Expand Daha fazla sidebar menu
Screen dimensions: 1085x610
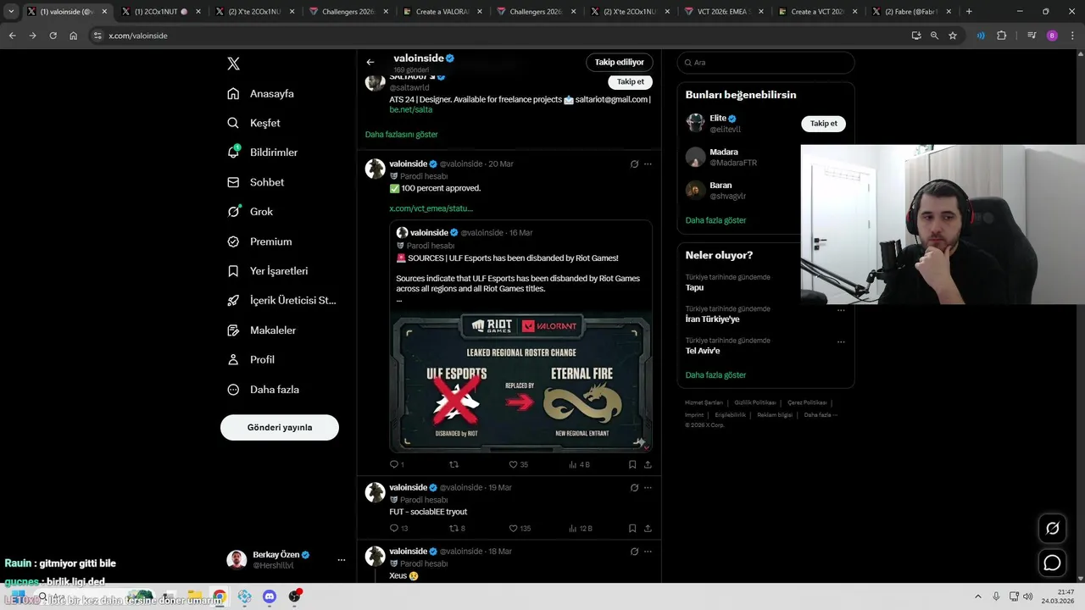pyautogui.click(x=264, y=390)
